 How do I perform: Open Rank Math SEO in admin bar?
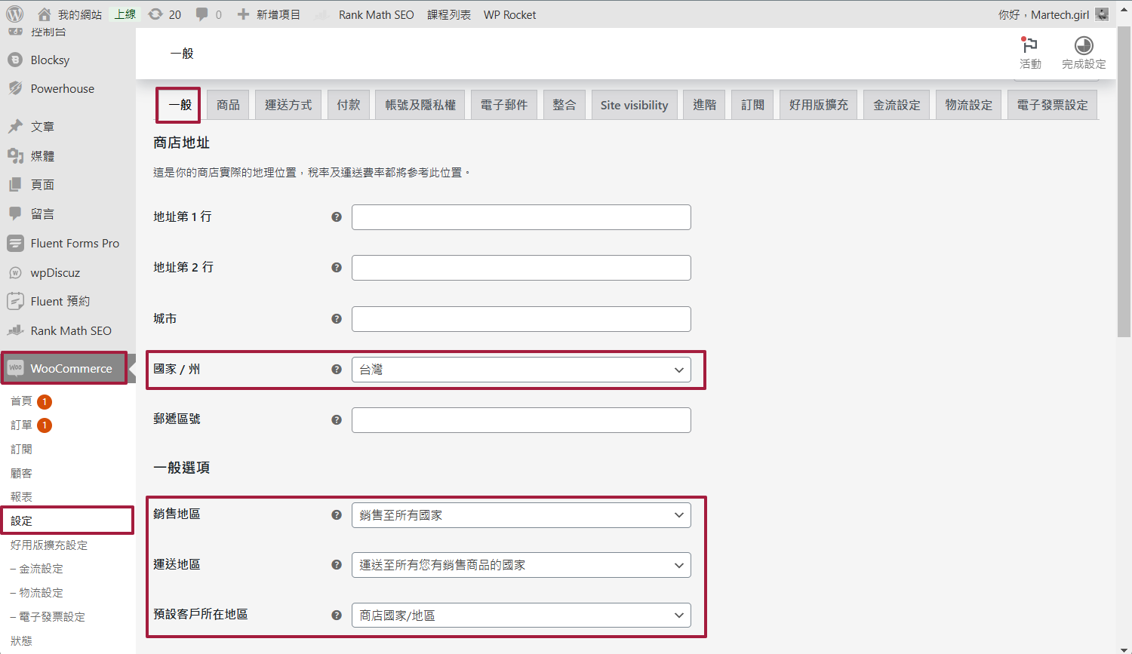376,14
